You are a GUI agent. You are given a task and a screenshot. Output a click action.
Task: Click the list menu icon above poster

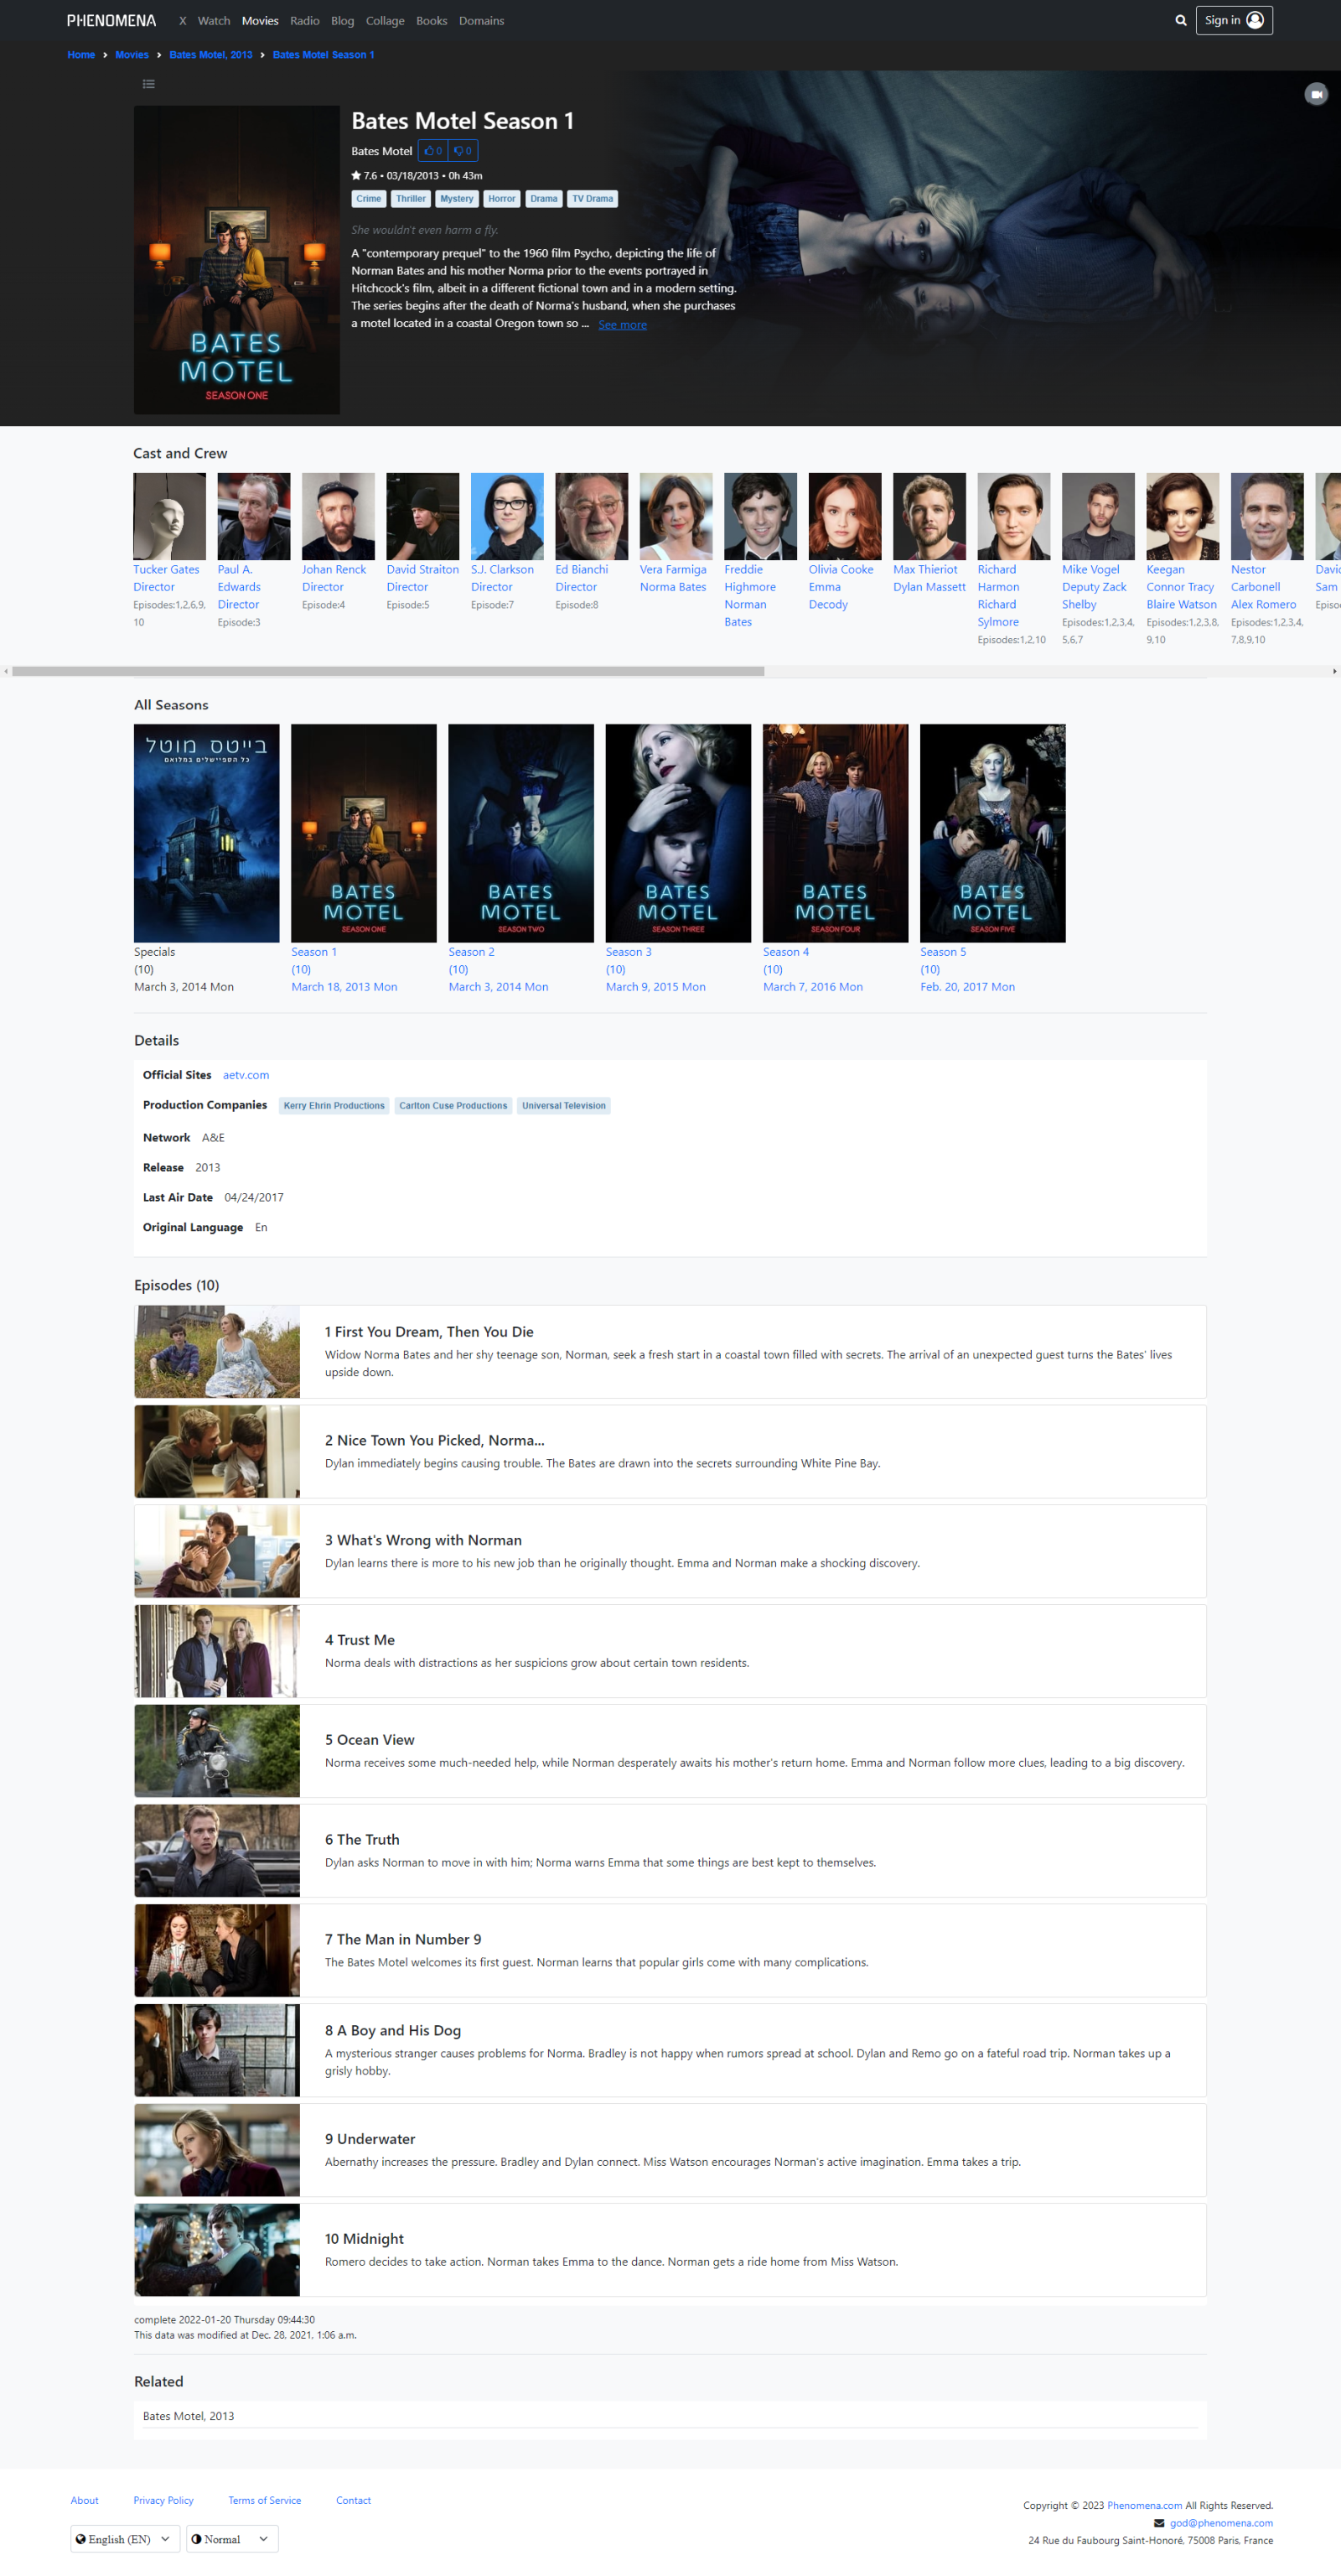(149, 84)
